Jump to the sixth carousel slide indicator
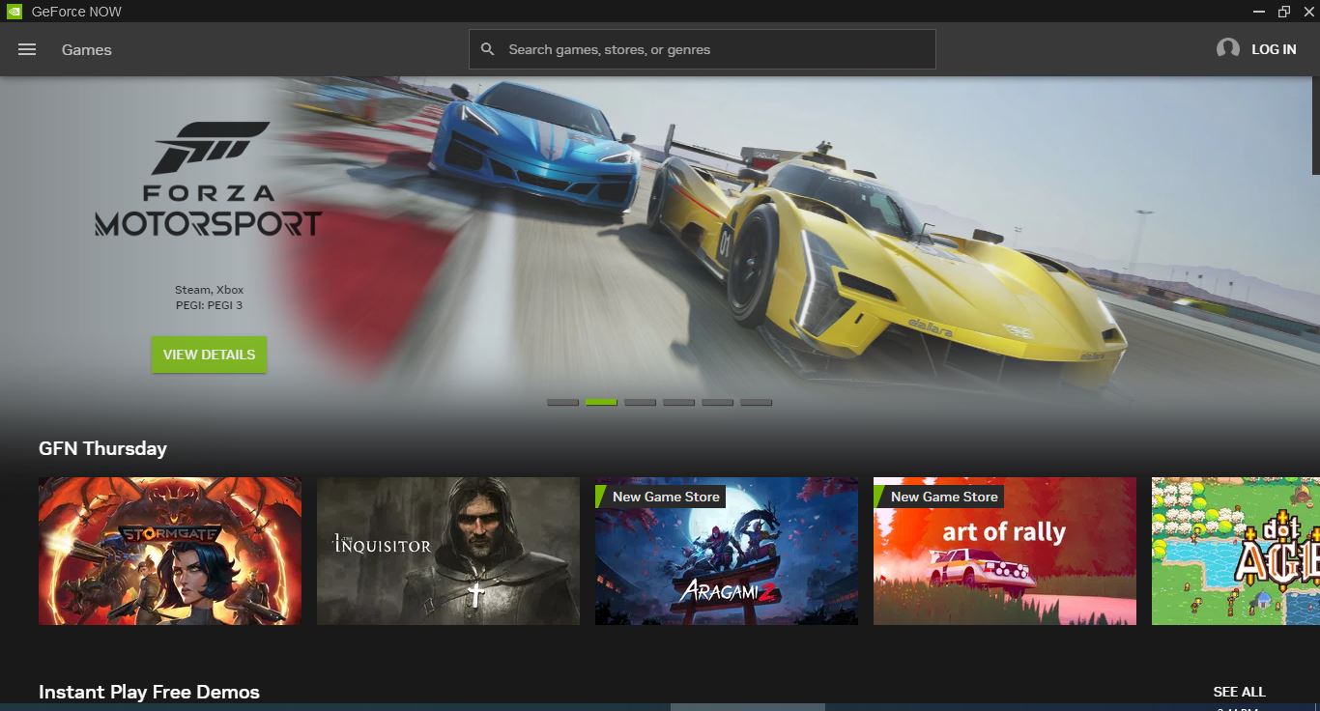This screenshot has width=1320, height=711. (756, 402)
